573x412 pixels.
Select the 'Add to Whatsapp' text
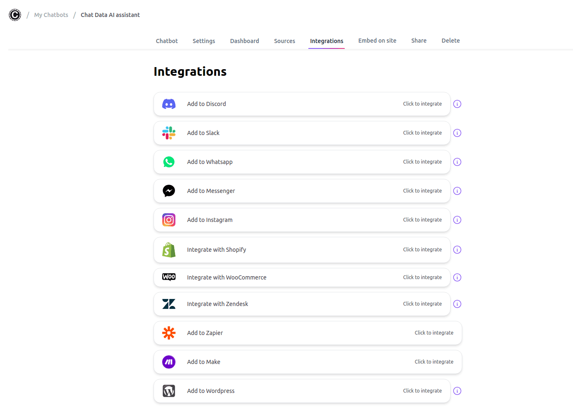(x=210, y=162)
